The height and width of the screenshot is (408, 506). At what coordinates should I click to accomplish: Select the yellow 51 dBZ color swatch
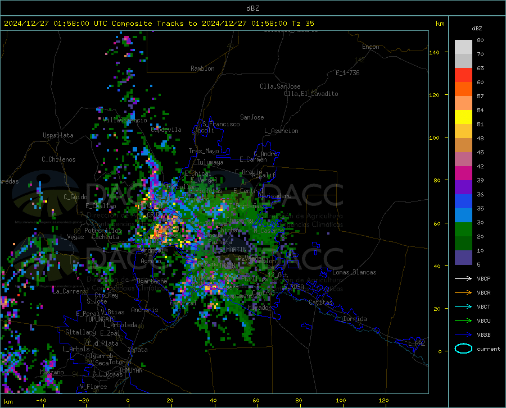[x=463, y=117]
